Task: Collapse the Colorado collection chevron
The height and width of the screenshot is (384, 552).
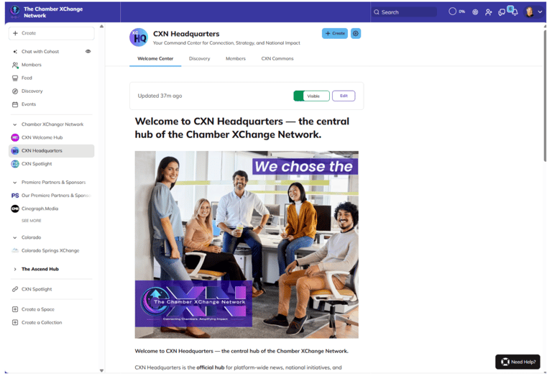Action: tap(15, 238)
